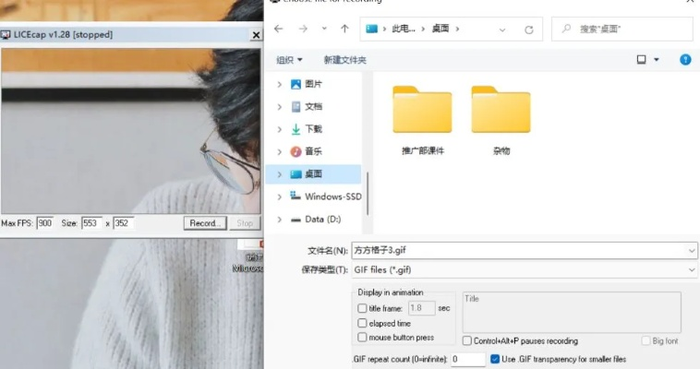Select 桌面 in the navigation tree
This screenshot has width=700, height=369.
[x=313, y=173]
